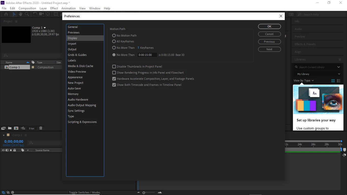Viewport: 347px width, 195px height.
Task: Click the 0:00:15:00 time input field
Action: [x=147, y=55]
